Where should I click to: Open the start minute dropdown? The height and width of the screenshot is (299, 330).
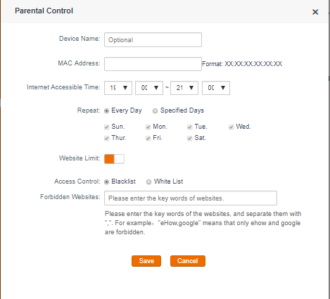[149, 88]
